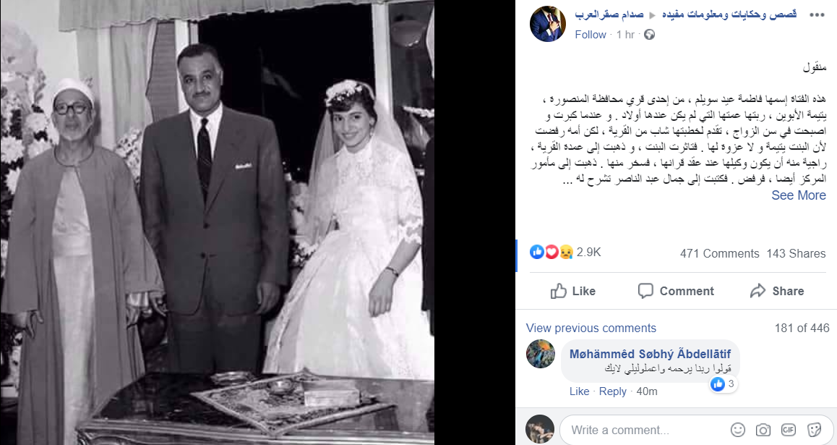
Task: Open Møhämmêd Søbhý Ãbdellãtif's profile
Action: click(x=651, y=354)
